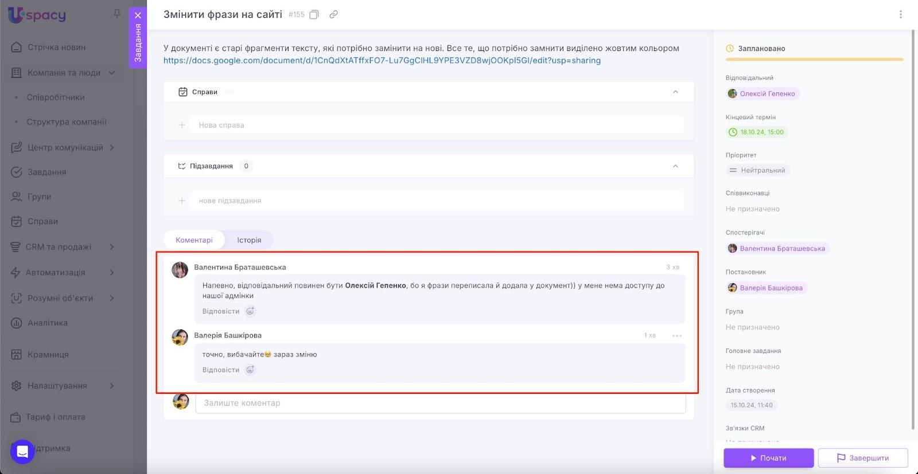Viewport: 918px width, 474px height.
Task: Collapse the Справи section
Action: click(x=675, y=92)
